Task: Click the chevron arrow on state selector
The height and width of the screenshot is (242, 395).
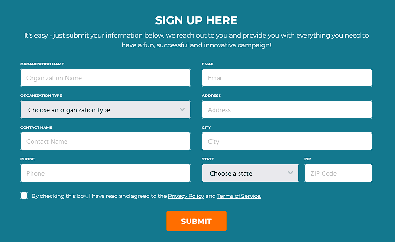Action: [x=291, y=173]
